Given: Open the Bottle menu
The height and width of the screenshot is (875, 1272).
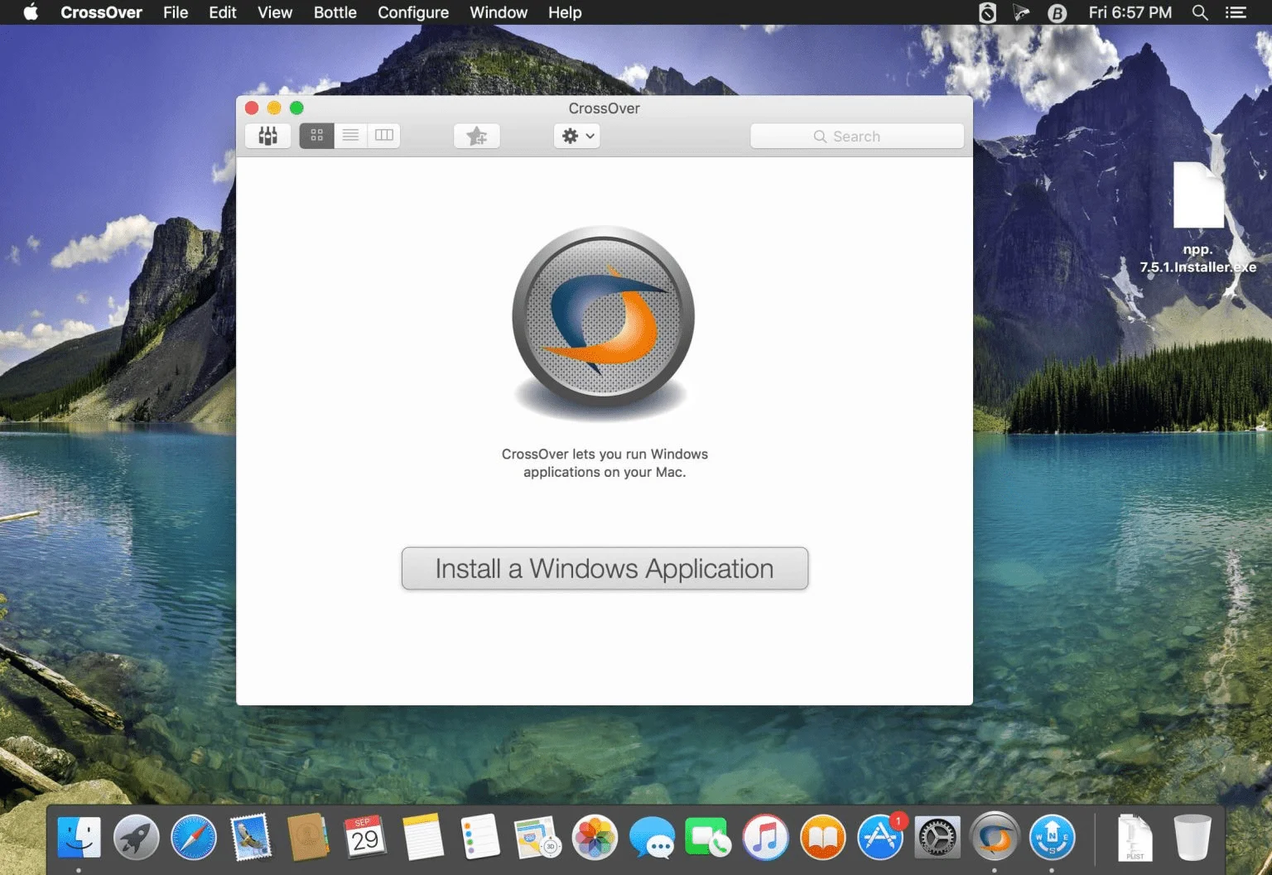Looking at the screenshot, I should [335, 12].
